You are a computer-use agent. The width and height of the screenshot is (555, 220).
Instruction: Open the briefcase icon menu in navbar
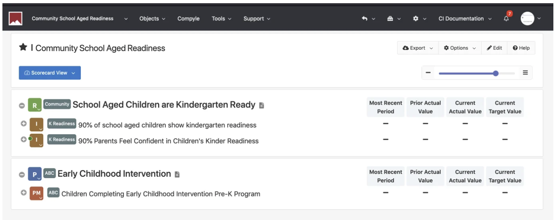click(x=390, y=19)
